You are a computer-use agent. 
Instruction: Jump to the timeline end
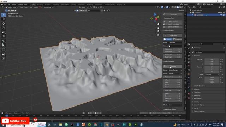click(101, 113)
